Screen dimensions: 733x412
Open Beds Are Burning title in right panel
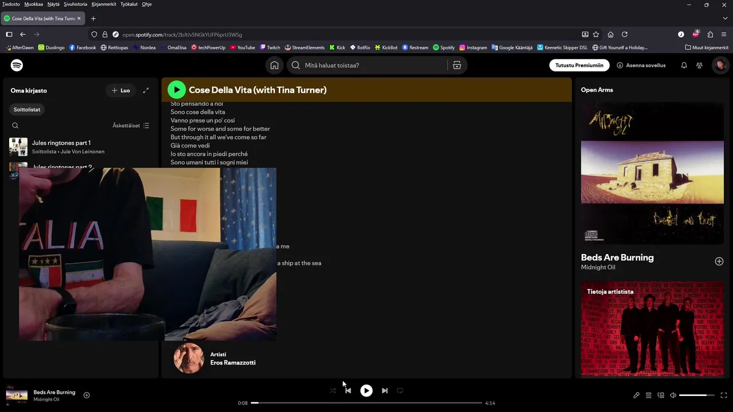pos(617,257)
